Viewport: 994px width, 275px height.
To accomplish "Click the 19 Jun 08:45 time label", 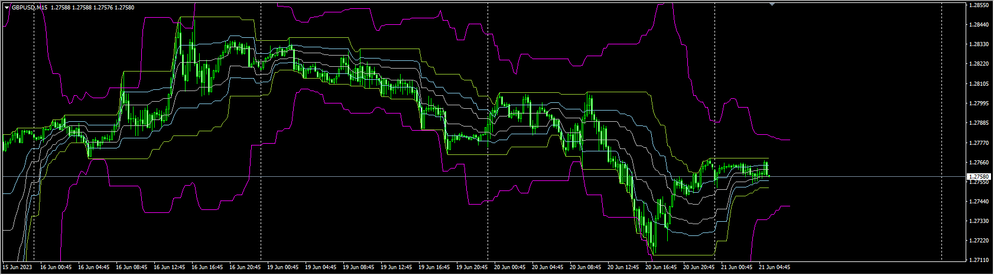I will pos(358,267).
